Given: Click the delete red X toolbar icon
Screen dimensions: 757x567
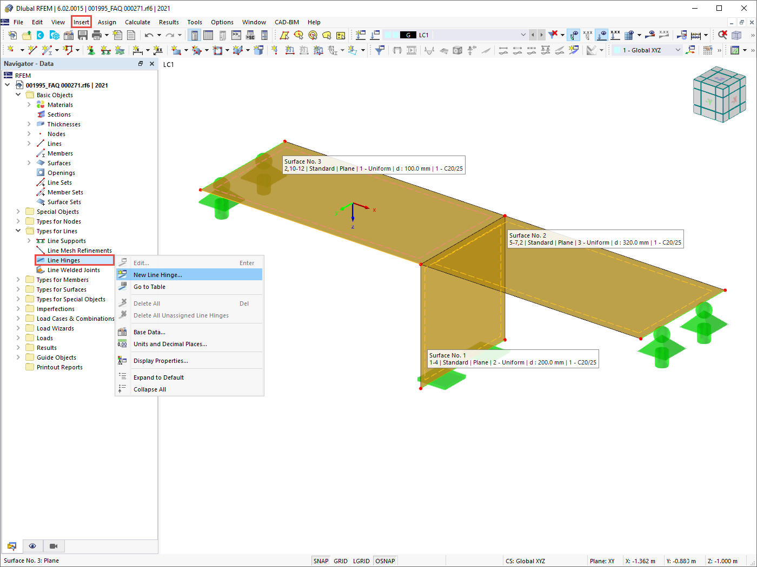Looking at the screenshot, I should click(722, 35).
